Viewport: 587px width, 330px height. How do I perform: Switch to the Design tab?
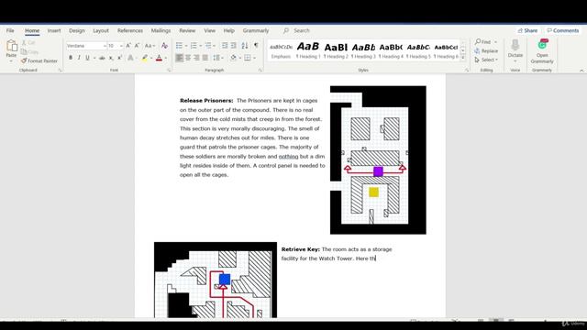pos(77,30)
